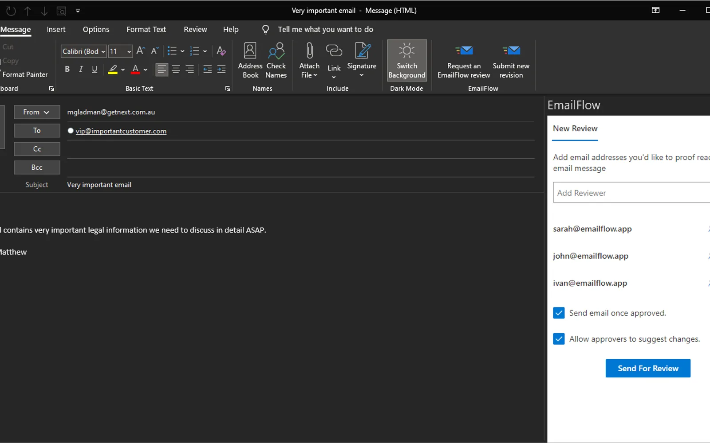Click the Bcc button
Image resolution: width=710 pixels, height=443 pixels.
point(37,167)
